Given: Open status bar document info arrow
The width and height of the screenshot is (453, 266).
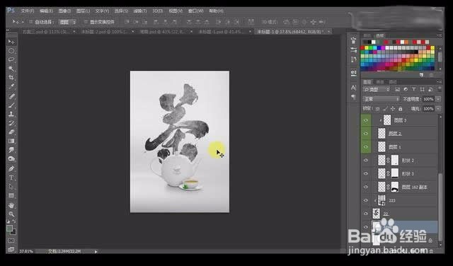Looking at the screenshot, I should coord(96,252).
